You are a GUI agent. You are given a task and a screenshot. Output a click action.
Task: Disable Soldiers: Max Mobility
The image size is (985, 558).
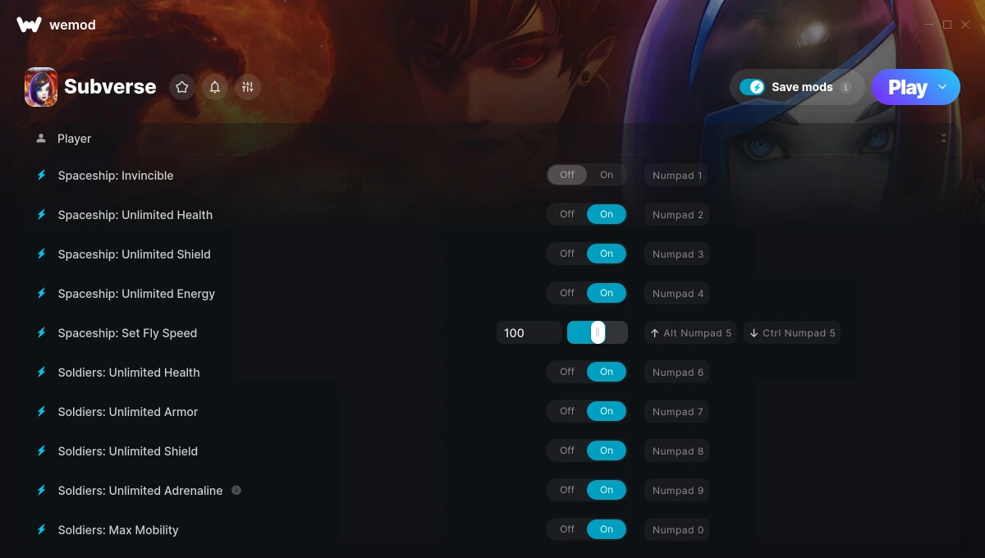click(567, 529)
